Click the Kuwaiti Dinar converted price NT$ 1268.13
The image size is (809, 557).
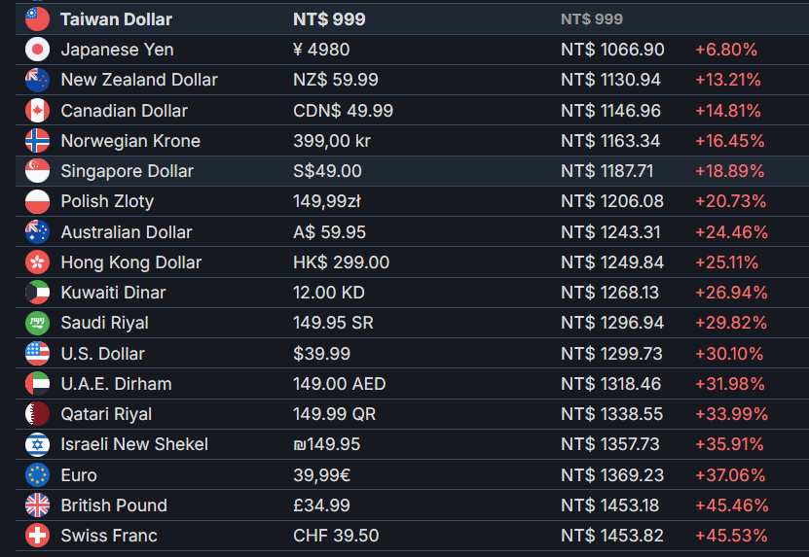click(x=609, y=293)
